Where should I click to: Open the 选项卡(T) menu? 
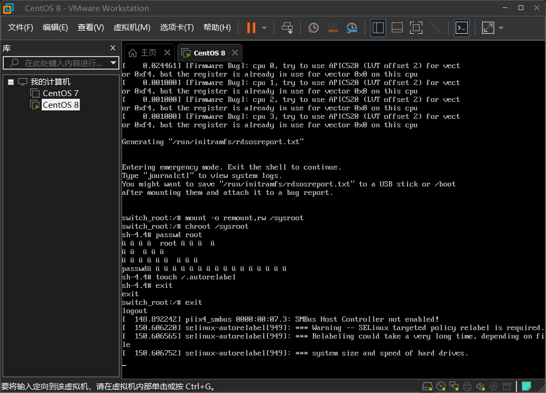[177, 27]
